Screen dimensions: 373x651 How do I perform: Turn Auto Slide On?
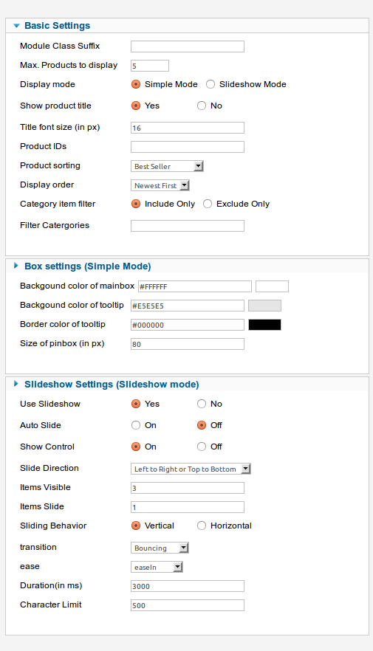tap(136, 425)
